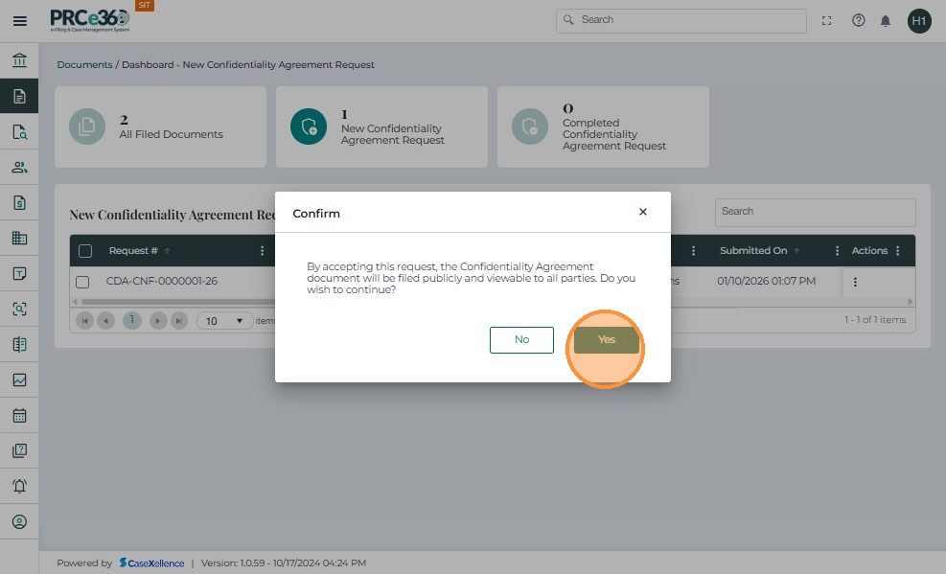
Task: Focus the table Search field
Action: pyautogui.click(x=815, y=212)
